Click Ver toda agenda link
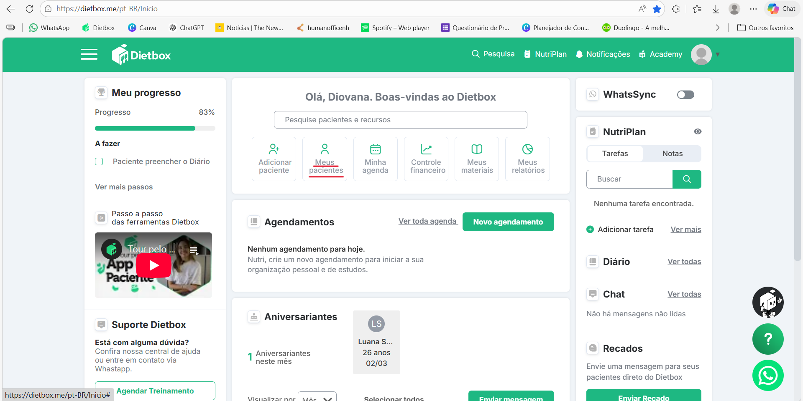Viewport: 803px width, 401px height. click(427, 221)
